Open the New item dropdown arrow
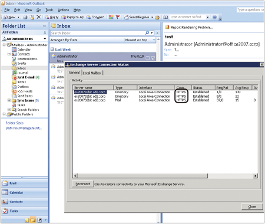Screen dimensions: 265x224 pyautogui.click(x=18, y=17)
